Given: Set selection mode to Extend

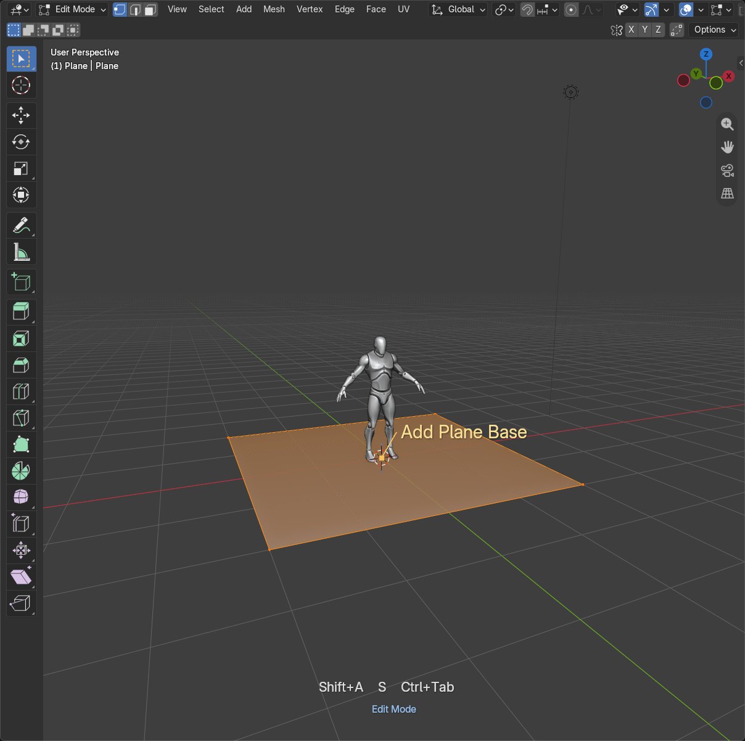Looking at the screenshot, I should [28, 30].
